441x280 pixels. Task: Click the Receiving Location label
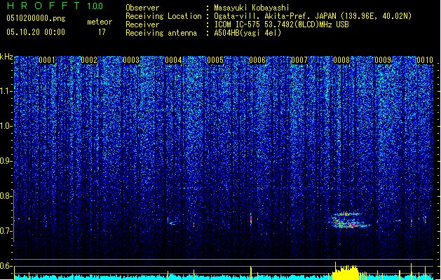[x=163, y=16]
